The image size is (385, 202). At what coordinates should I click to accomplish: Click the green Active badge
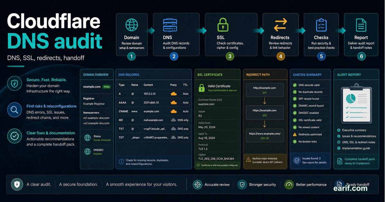tap(107, 87)
